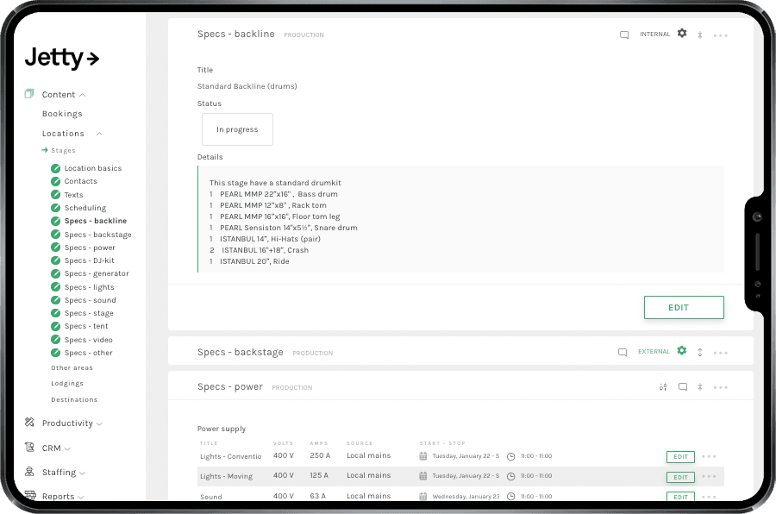Expand the CRM sidebar menu
The height and width of the screenshot is (514, 776).
(x=56, y=448)
